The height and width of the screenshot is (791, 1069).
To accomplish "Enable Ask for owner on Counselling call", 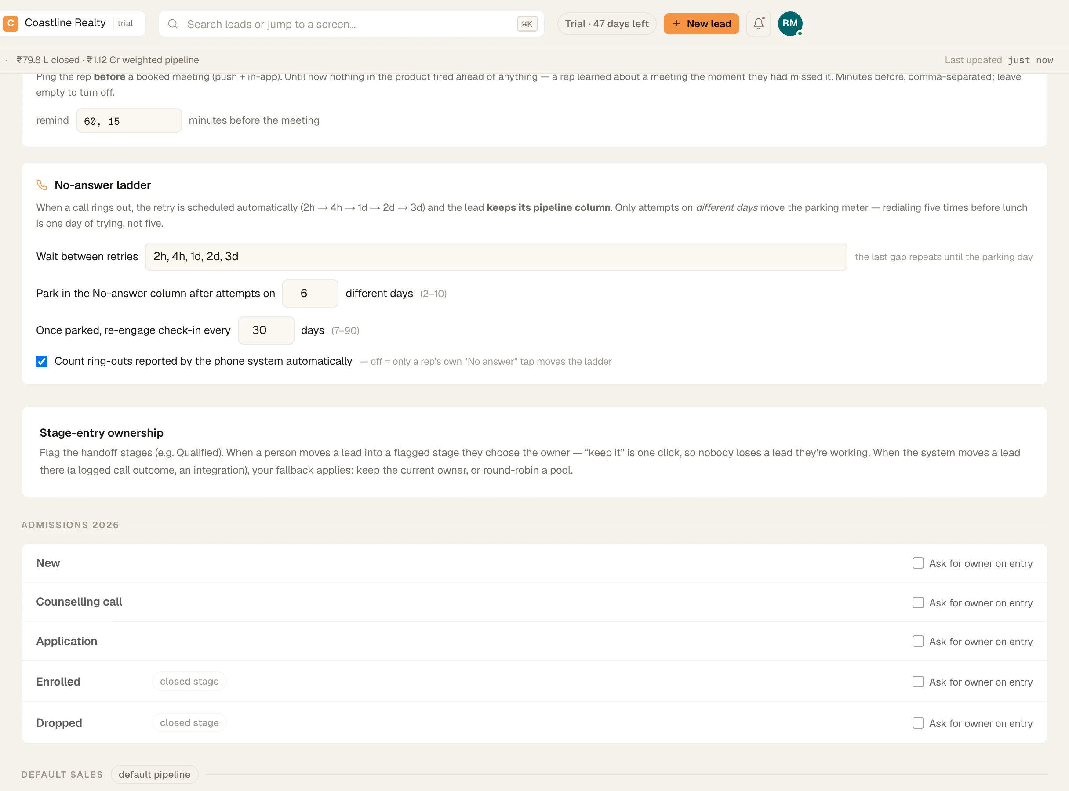I will [x=918, y=602].
